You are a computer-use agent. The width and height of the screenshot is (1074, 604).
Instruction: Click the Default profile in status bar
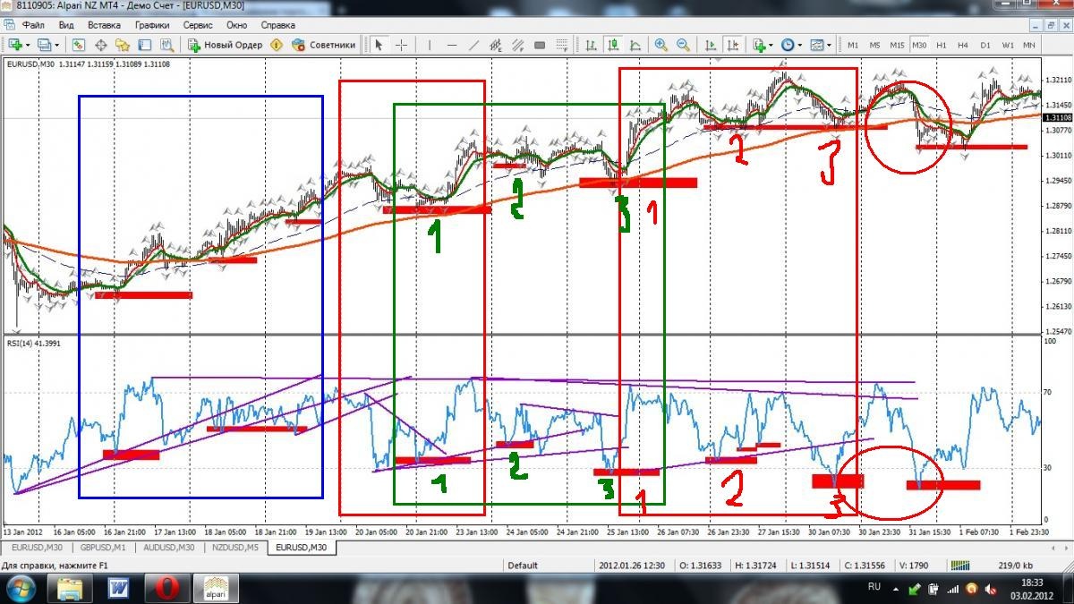pos(523,566)
